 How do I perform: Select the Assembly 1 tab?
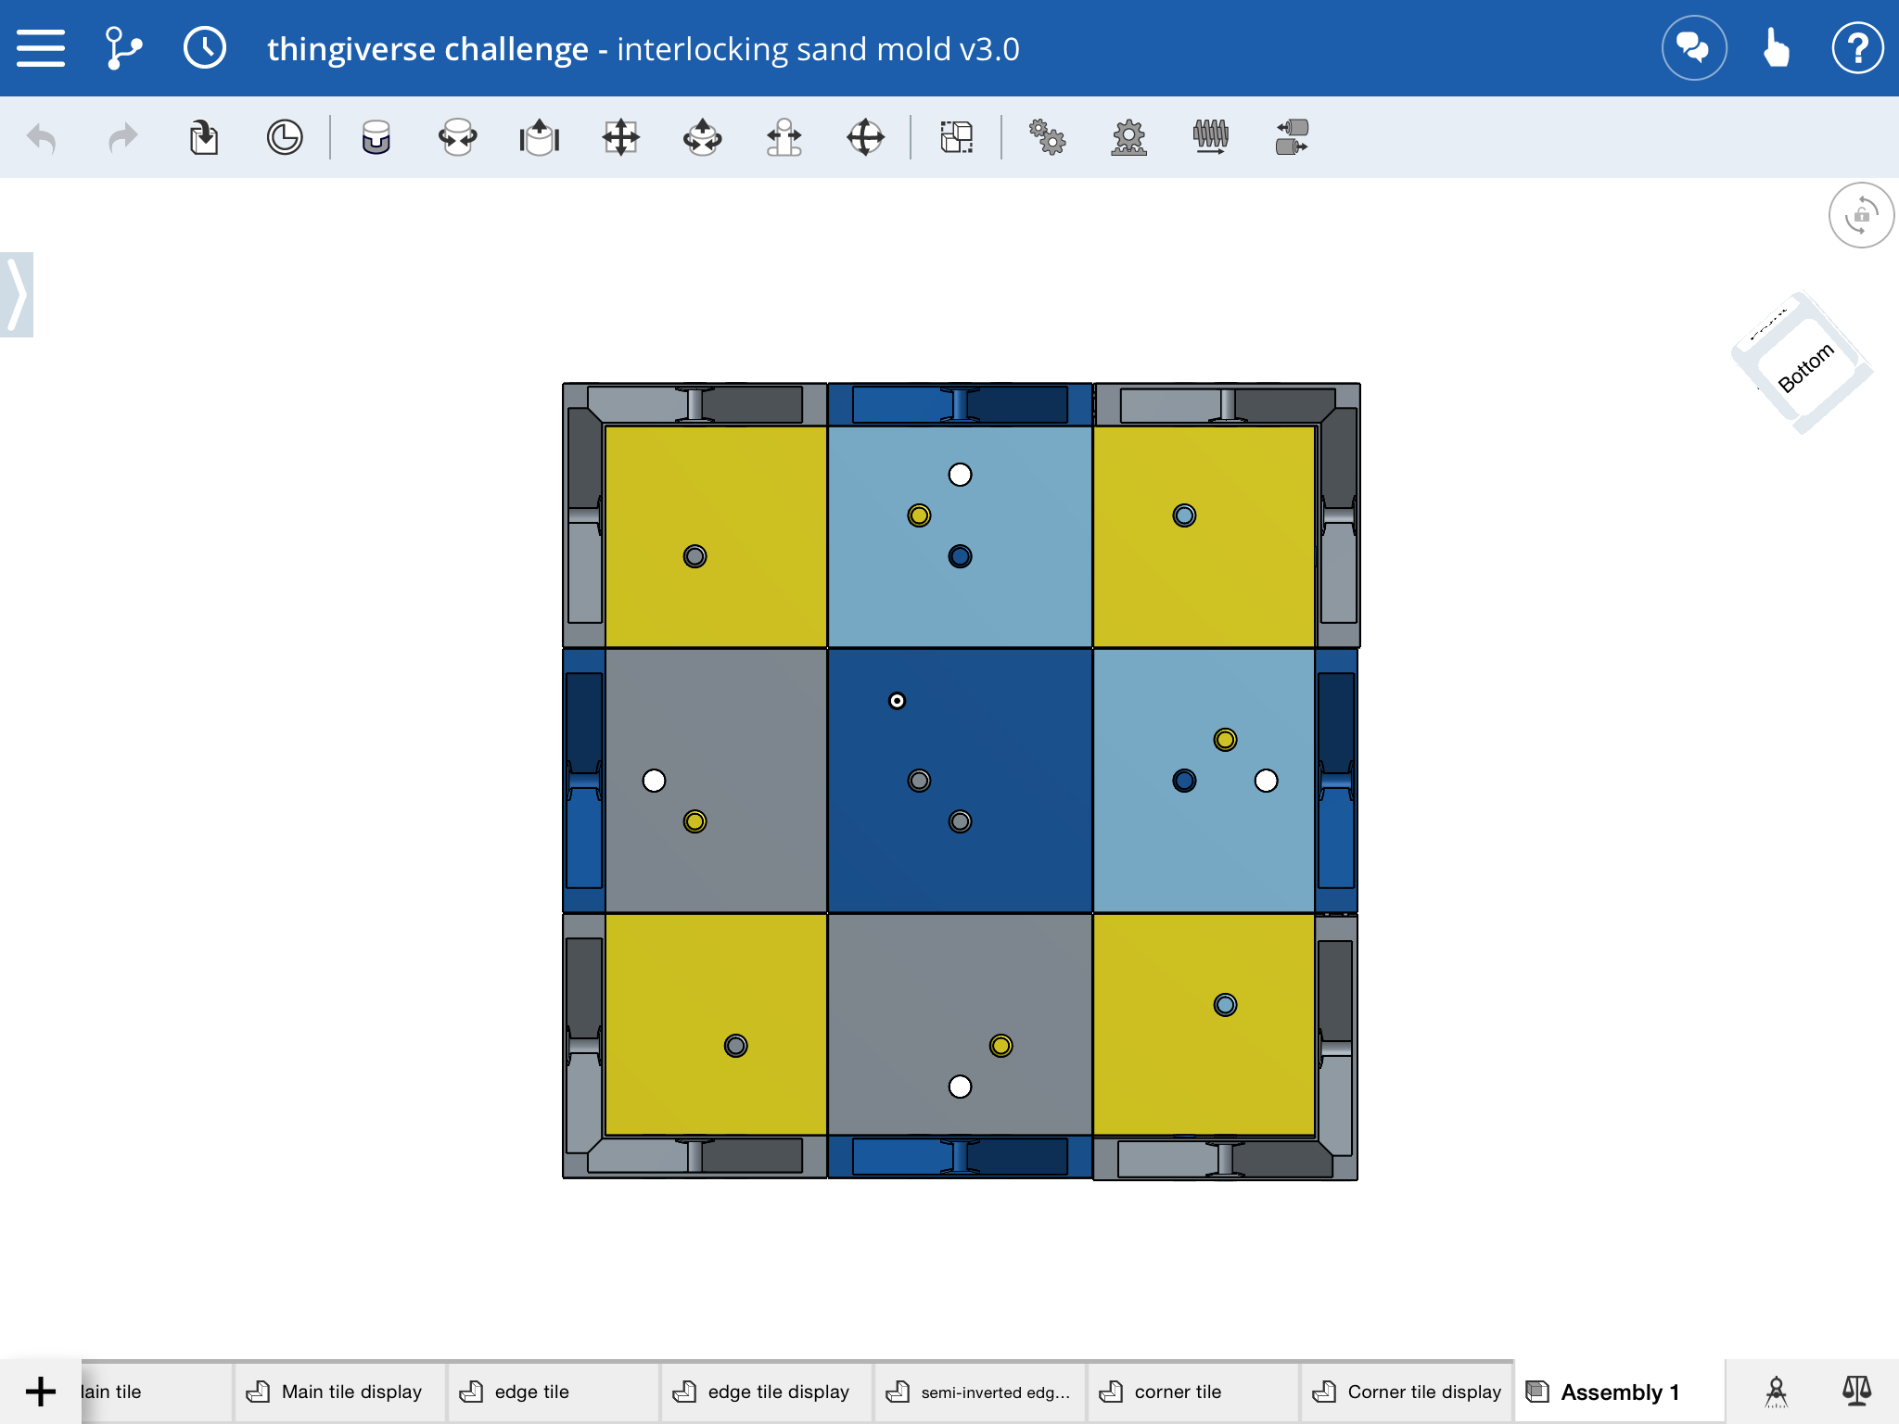tap(1619, 1392)
